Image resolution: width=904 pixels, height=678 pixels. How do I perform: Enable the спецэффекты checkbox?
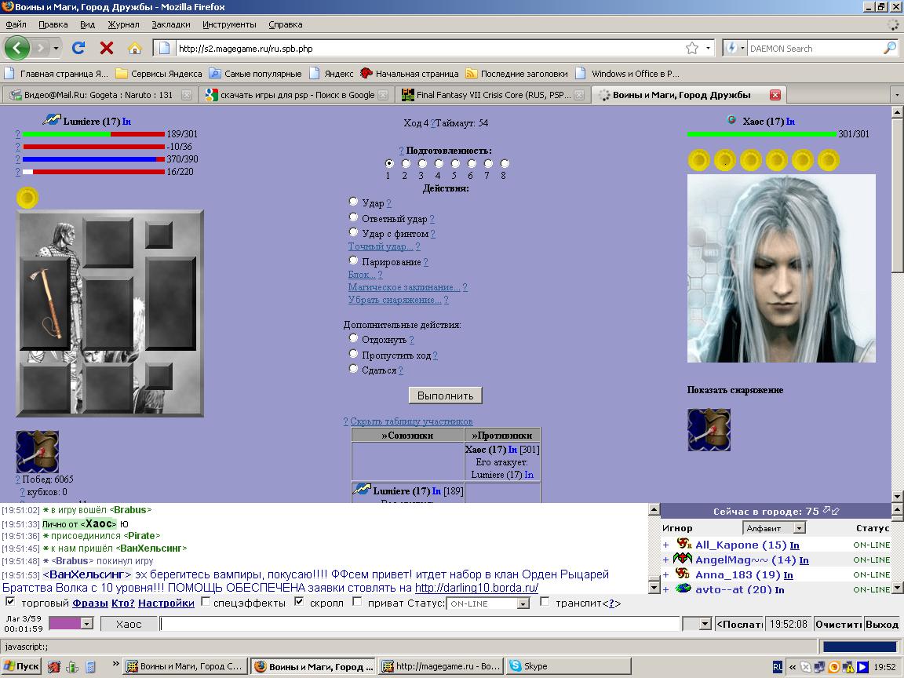click(x=206, y=601)
